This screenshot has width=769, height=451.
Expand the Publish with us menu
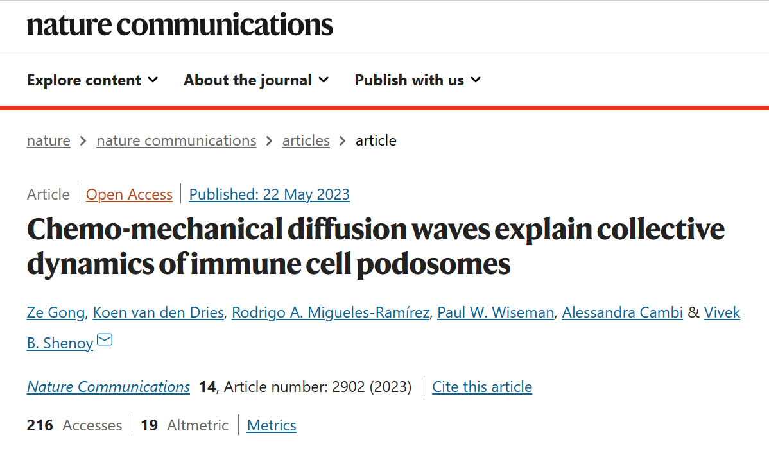418,80
